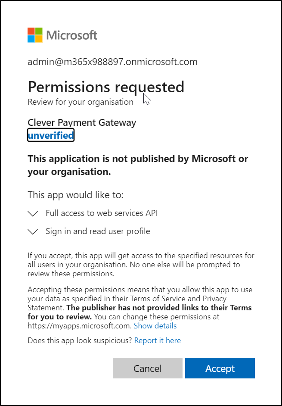The width and height of the screenshot is (282, 406).
Task: Click the 'Full access to web services API' label
Action: (99, 213)
